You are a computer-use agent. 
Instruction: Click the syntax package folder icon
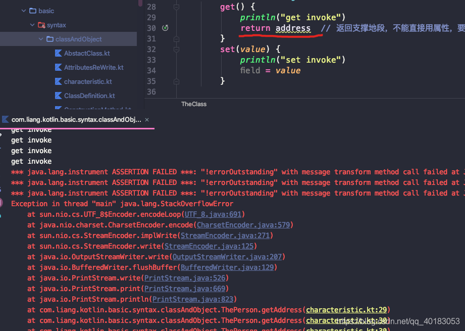click(41, 25)
